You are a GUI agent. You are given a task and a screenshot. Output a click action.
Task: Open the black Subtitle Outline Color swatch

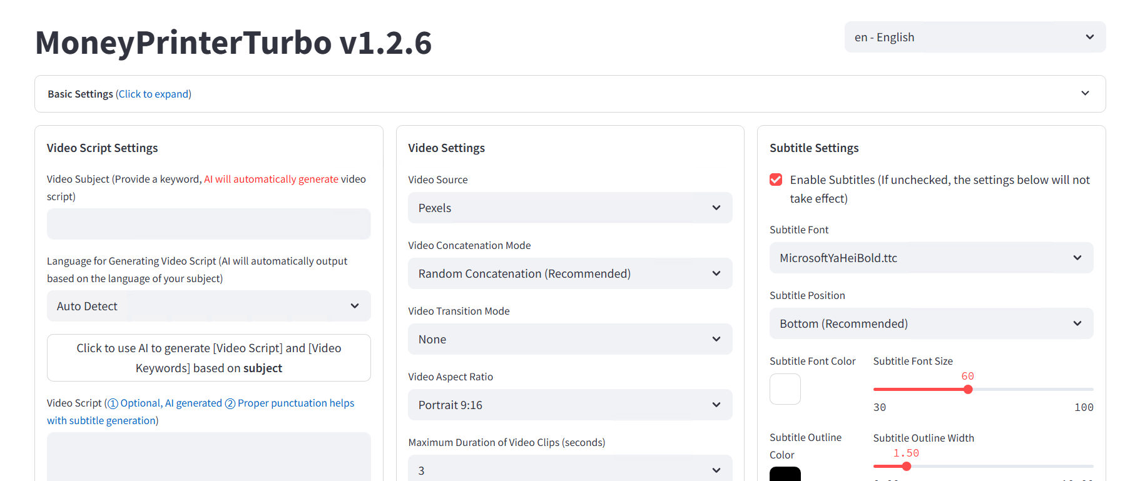pos(785,474)
